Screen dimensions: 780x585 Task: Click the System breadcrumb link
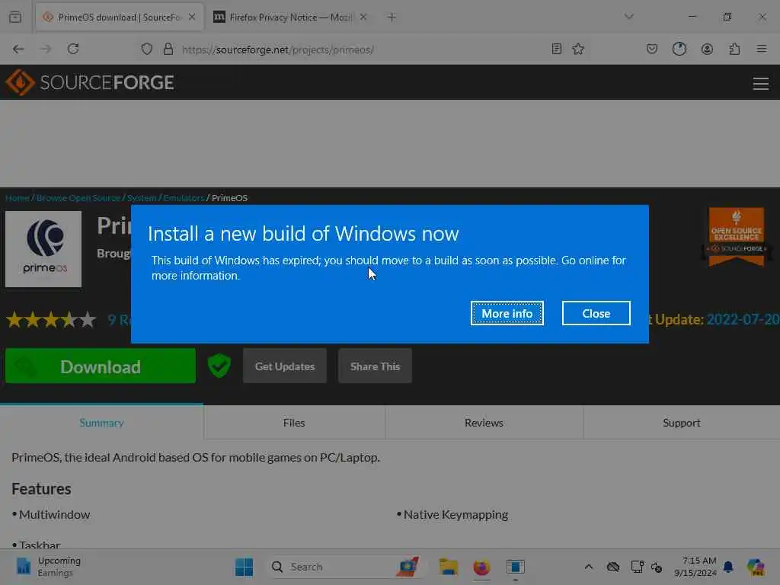pos(142,198)
